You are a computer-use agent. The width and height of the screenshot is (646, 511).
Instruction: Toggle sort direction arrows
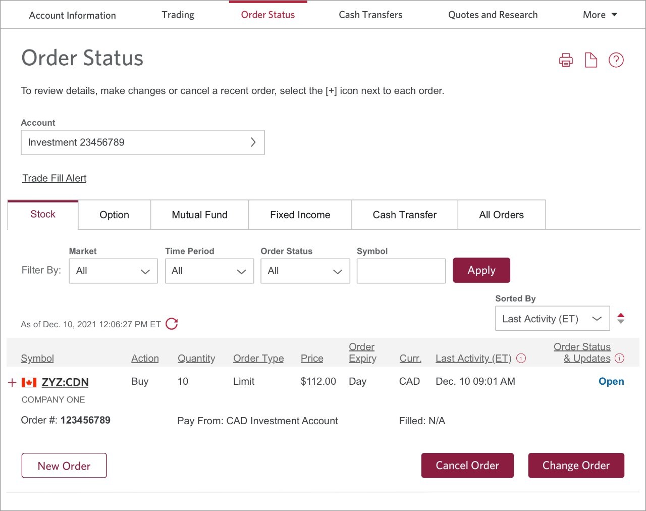621,319
